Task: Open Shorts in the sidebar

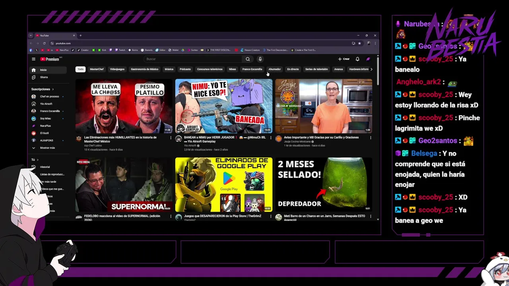Action: [48, 77]
